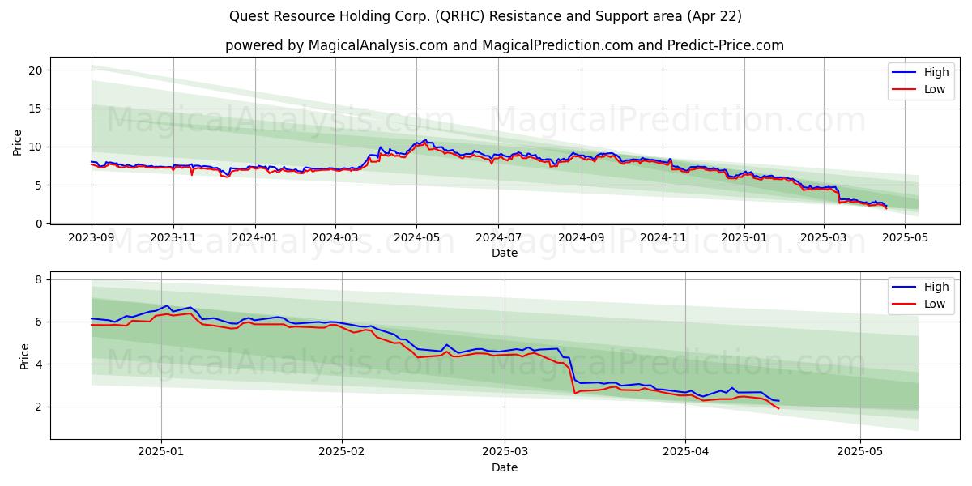Viewport: 972px width, 486px height.
Task: Click the price tick '2' on bottom chart
Action: [39, 407]
